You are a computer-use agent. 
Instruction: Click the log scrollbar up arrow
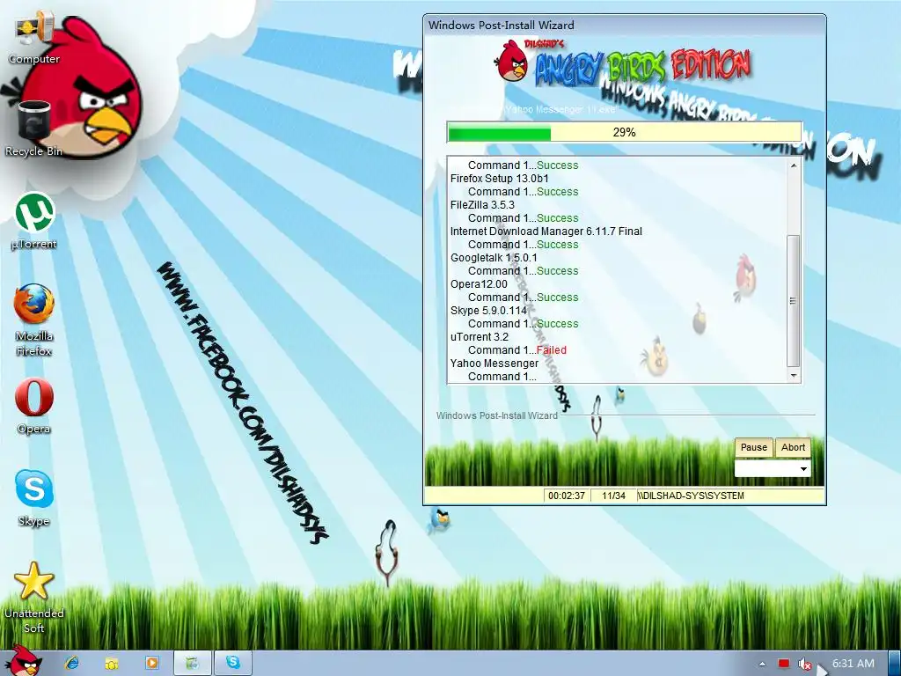(x=793, y=165)
